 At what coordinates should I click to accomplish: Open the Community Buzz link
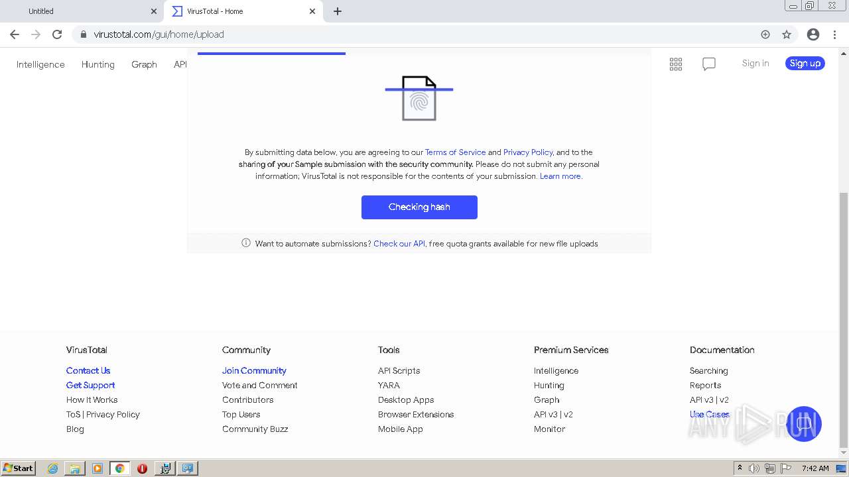tap(255, 429)
